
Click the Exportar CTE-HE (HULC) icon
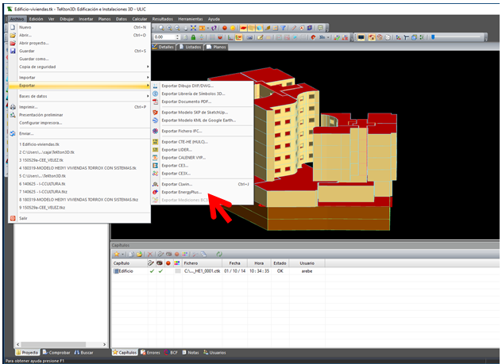155,141
